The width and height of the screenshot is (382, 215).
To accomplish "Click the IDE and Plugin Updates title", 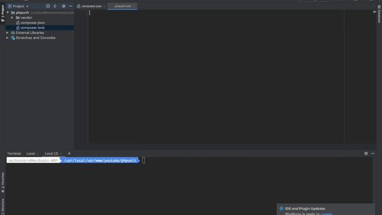I will pos(305,208).
